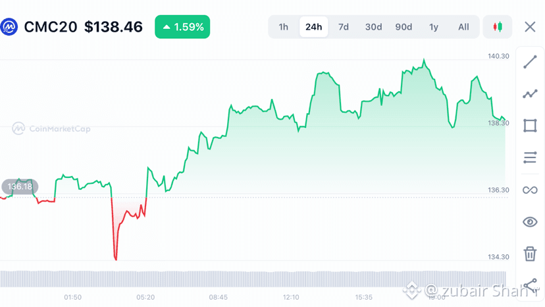Click the CMC20 coin logo
The height and width of the screenshot is (307, 545).
pos(9,27)
